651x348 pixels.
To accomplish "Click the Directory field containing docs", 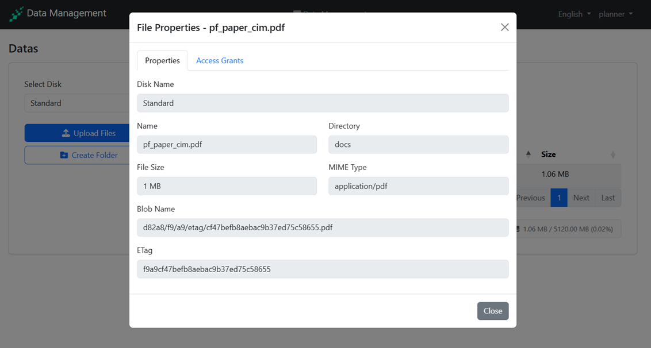I will pyautogui.click(x=418, y=145).
